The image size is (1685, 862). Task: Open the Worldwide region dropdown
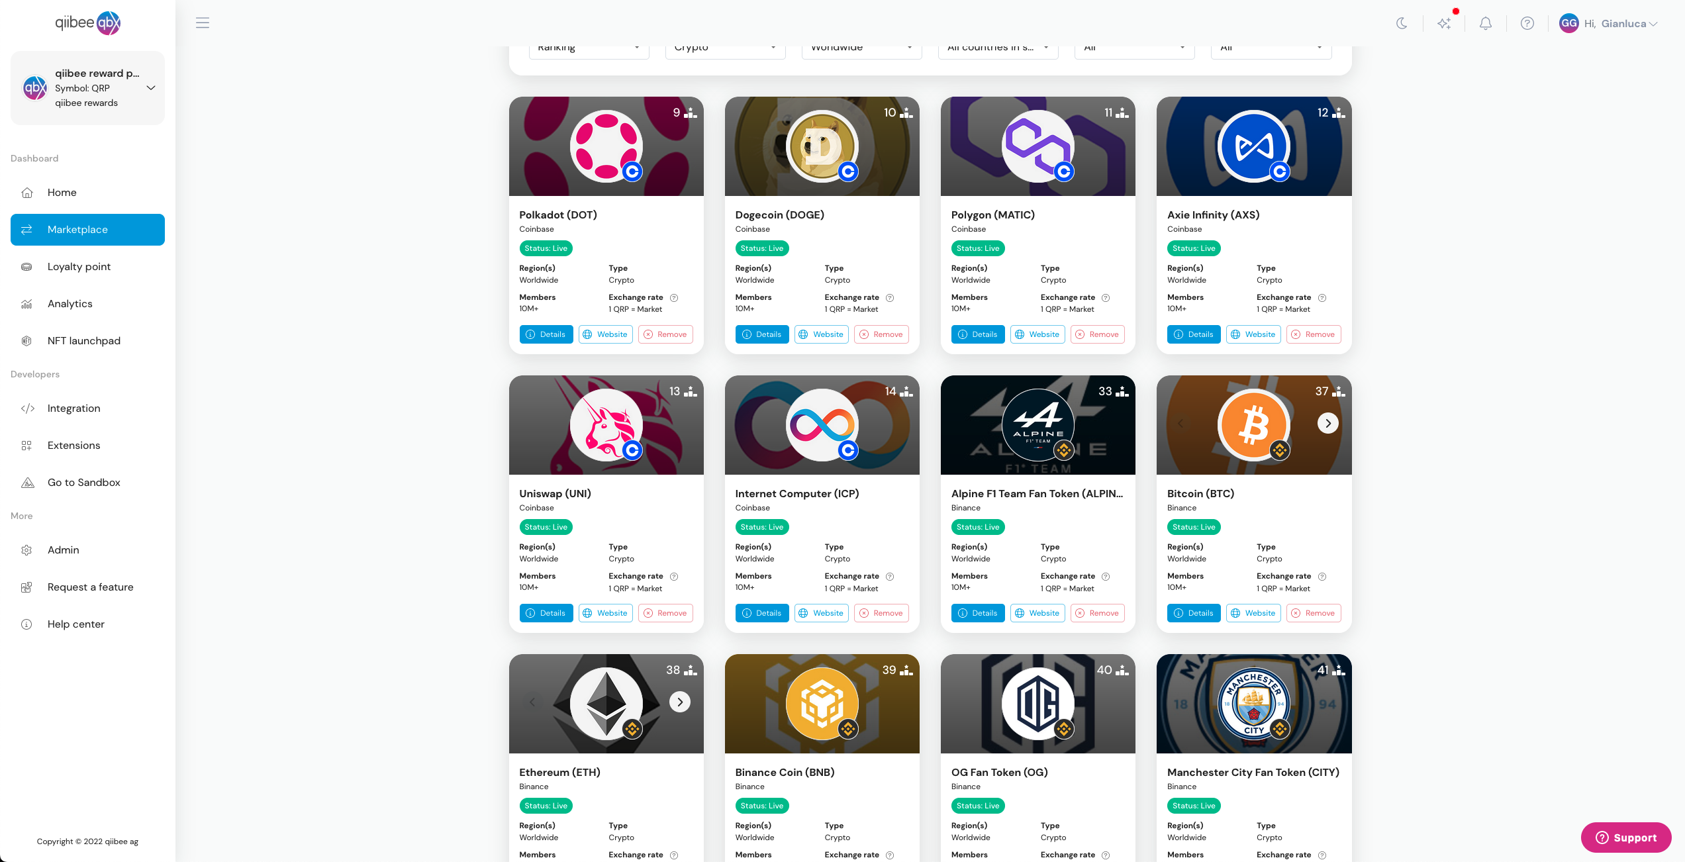tap(861, 50)
